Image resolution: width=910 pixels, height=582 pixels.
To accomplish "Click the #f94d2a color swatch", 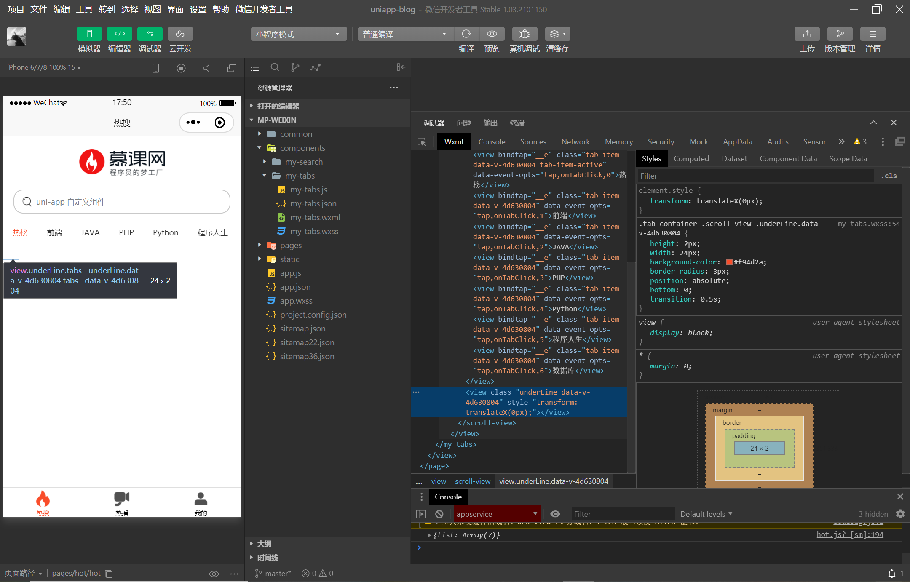I will (x=729, y=262).
